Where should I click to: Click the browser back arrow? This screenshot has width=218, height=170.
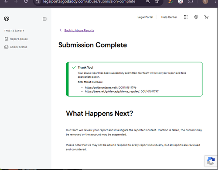6,1
